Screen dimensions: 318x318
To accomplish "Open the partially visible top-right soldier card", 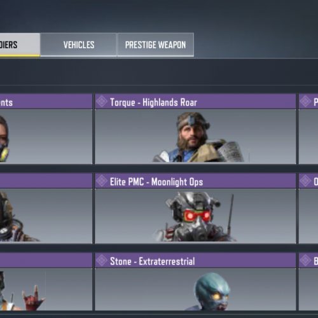I will tap(308, 129).
